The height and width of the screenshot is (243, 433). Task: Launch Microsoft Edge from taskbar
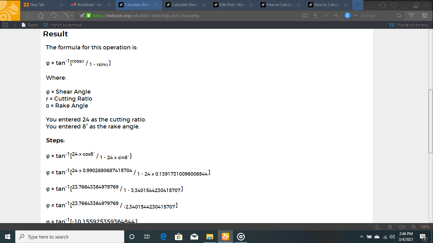coord(163,237)
